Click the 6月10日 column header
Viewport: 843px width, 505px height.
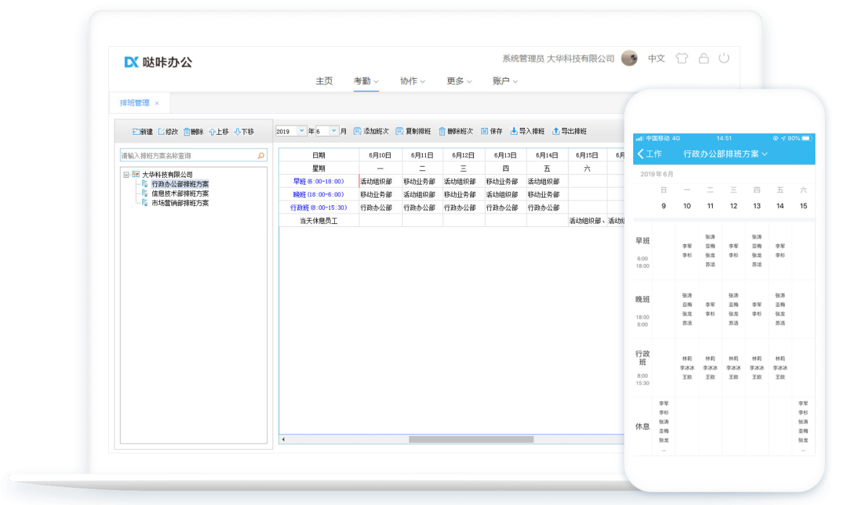click(380, 155)
